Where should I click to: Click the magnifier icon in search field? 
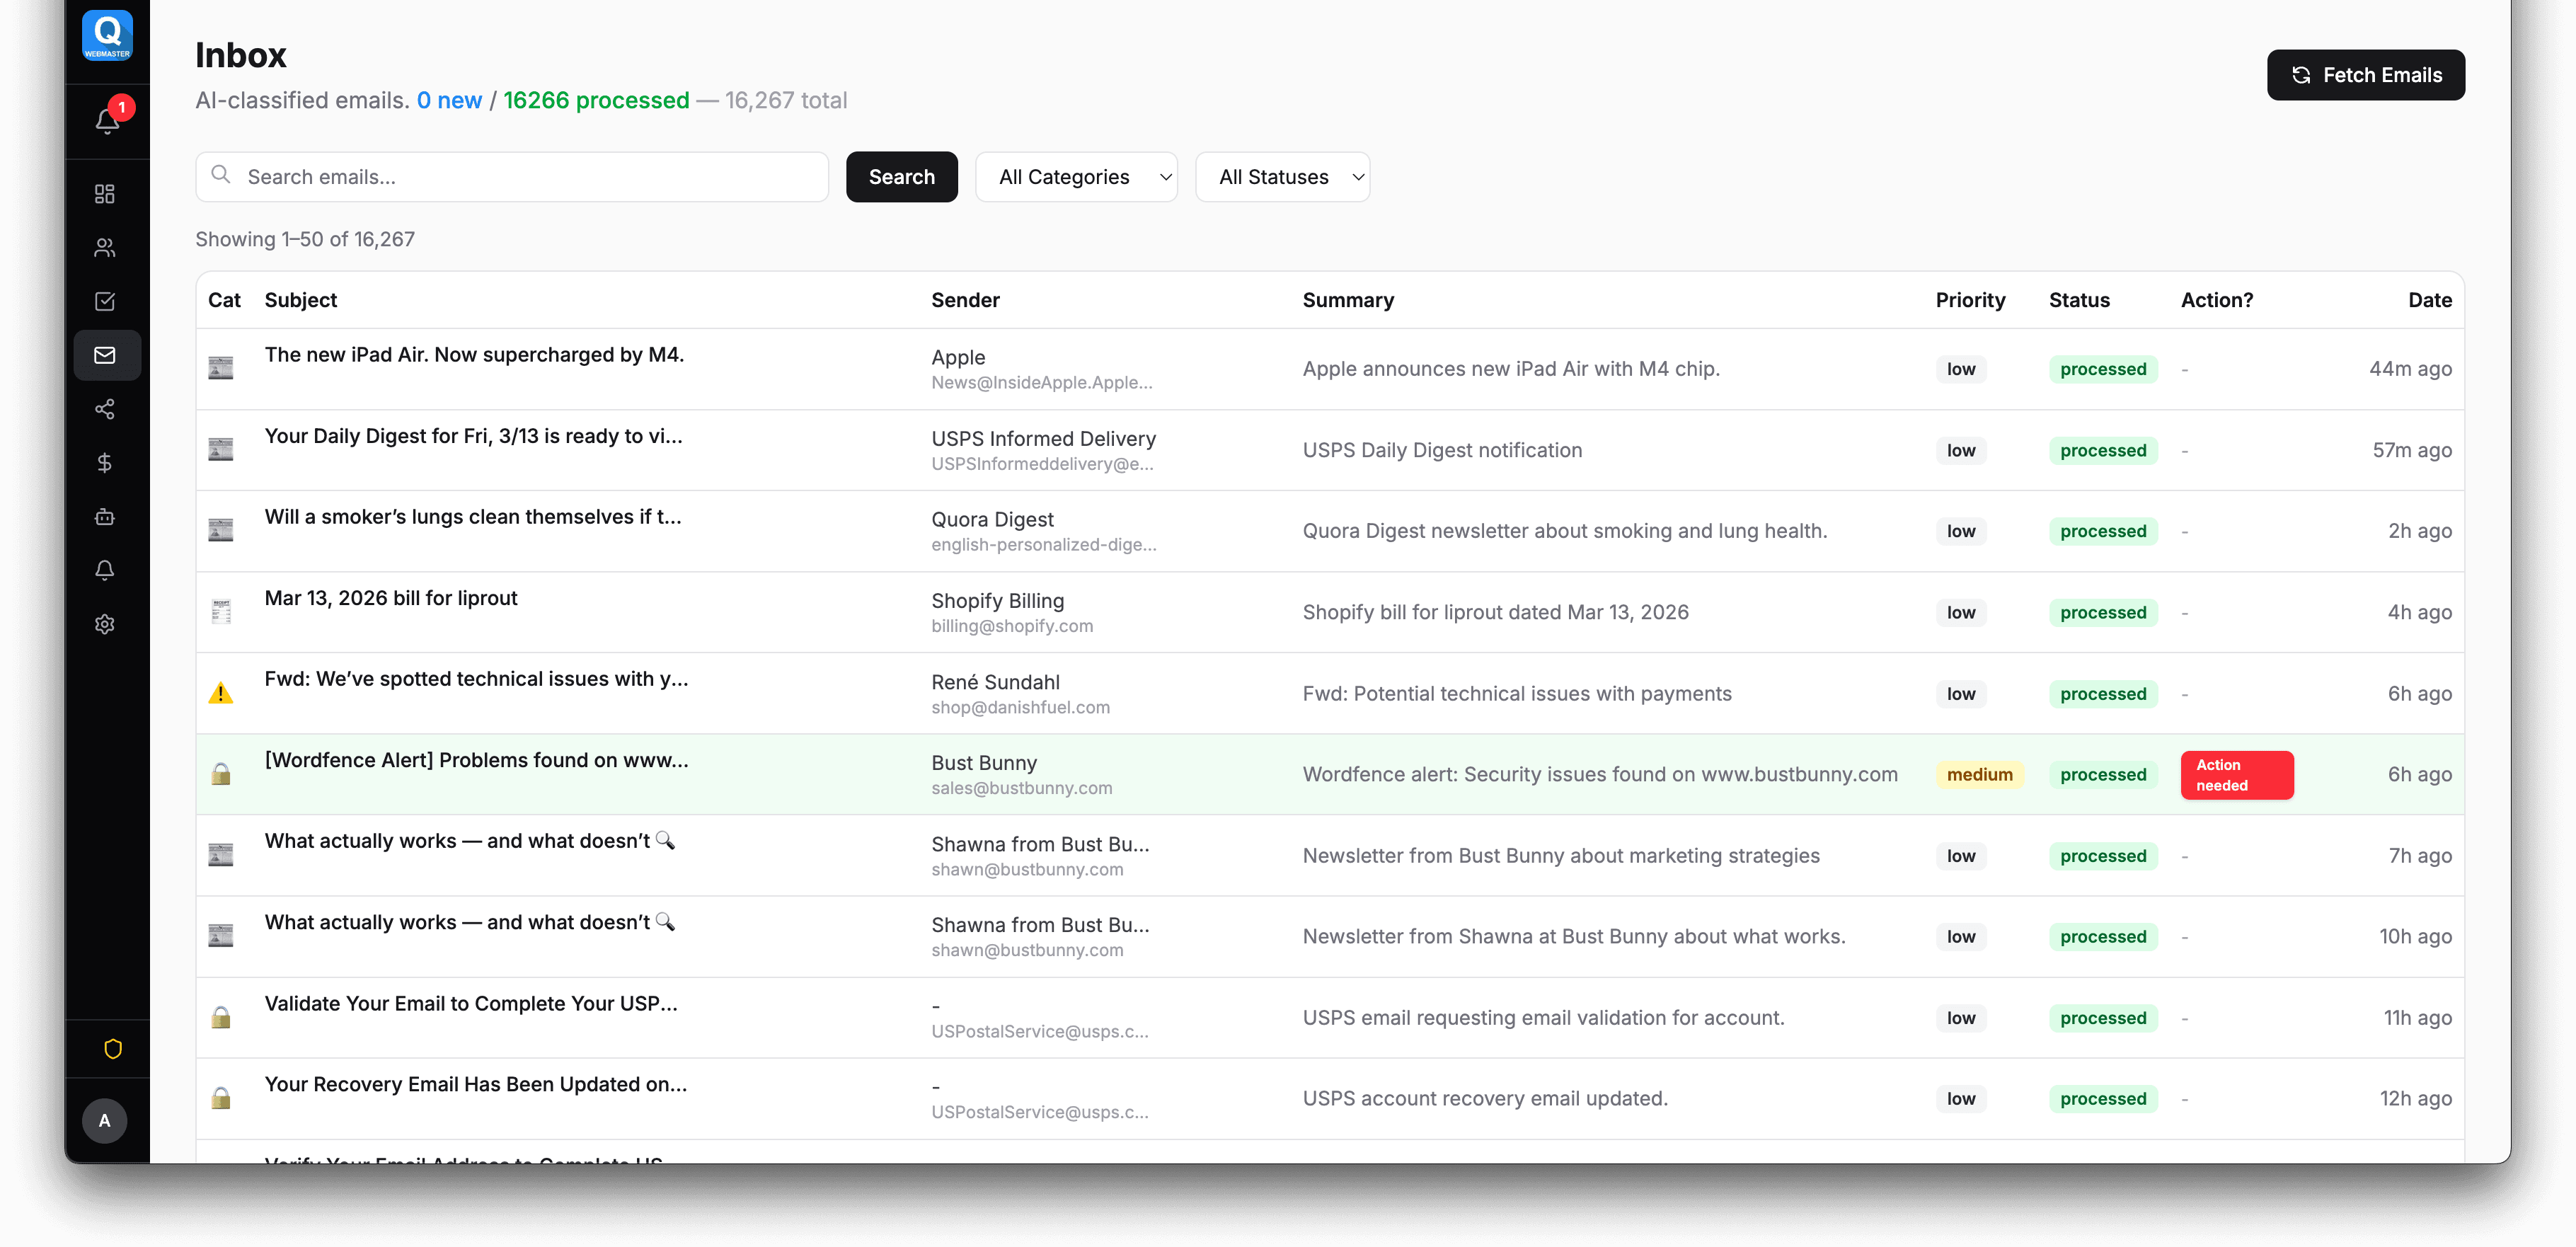[221, 175]
